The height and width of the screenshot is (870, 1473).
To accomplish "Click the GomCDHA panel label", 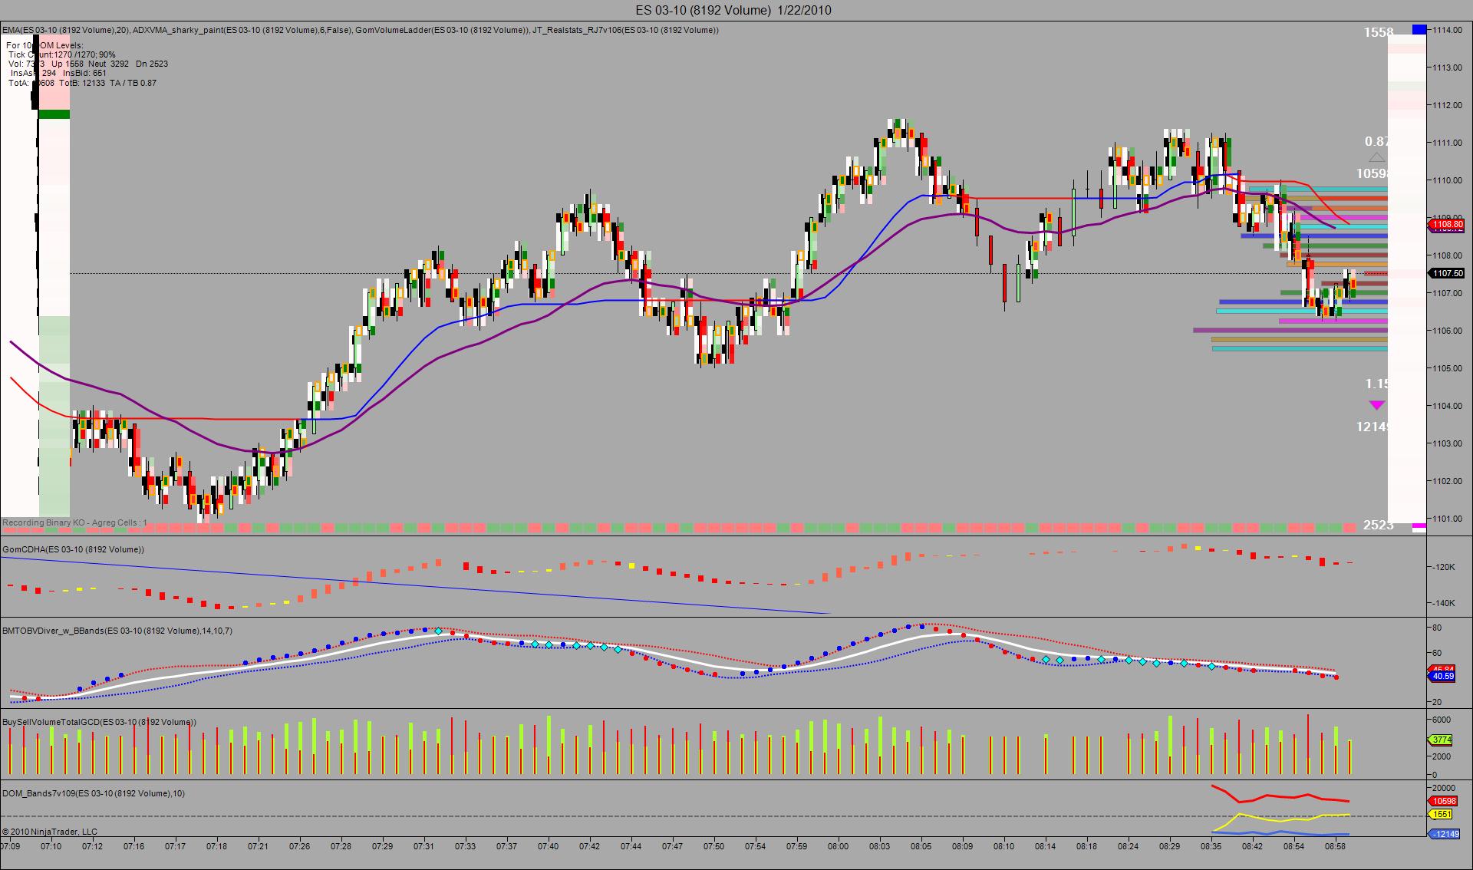I will tap(73, 549).
